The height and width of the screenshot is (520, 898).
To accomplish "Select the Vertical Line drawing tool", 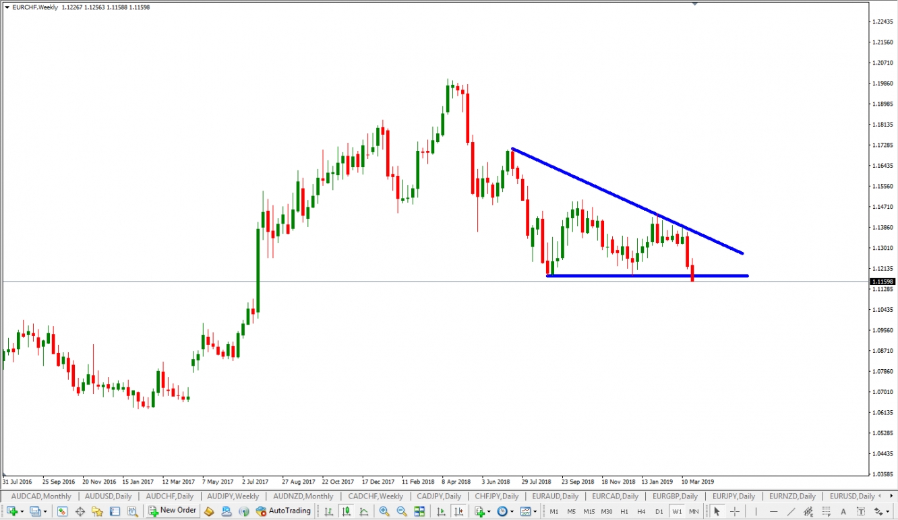I will click(x=756, y=511).
